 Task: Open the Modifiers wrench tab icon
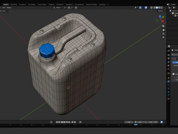(x=169, y=82)
